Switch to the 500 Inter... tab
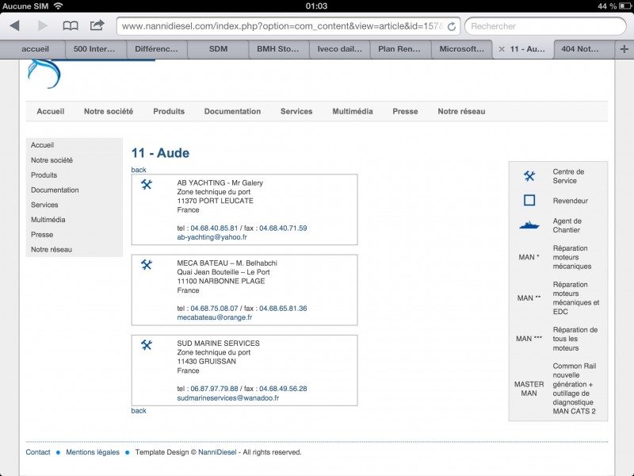The height and width of the screenshot is (476, 634). click(x=94, y=49)
